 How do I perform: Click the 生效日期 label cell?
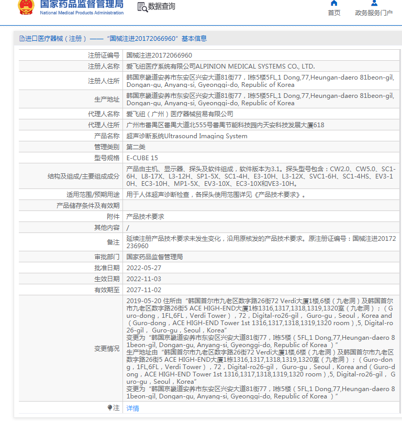tap(71, 279)
